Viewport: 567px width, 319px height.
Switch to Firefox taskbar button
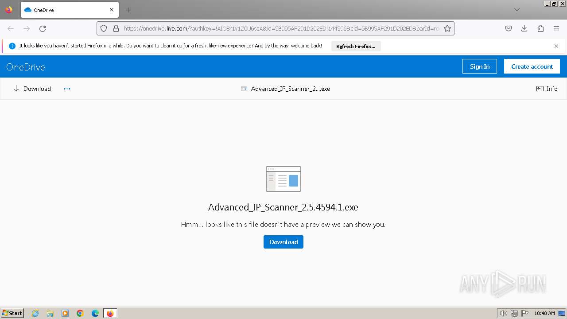point(110,313)
